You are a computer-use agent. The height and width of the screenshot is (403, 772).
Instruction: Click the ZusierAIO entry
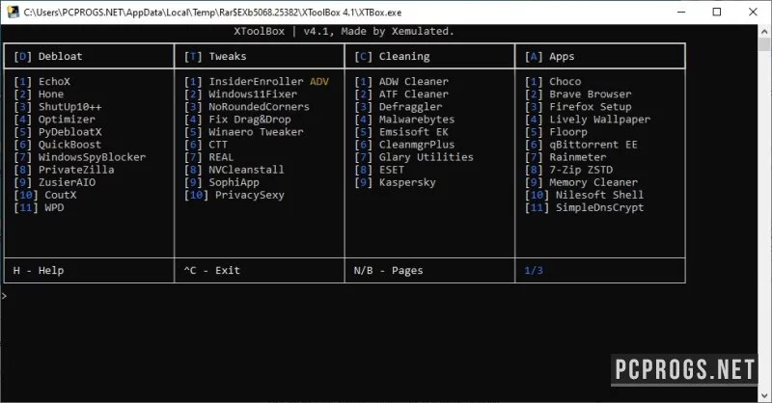coord(55,182)
